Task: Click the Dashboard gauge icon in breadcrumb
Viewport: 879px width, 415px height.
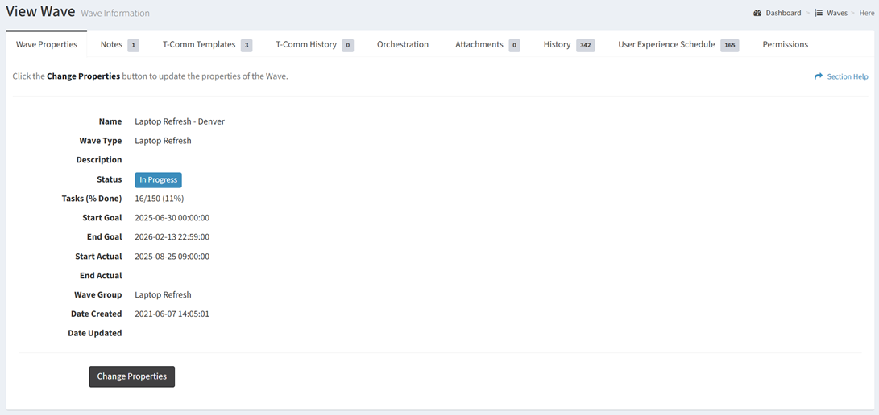Action: point(757,14)
